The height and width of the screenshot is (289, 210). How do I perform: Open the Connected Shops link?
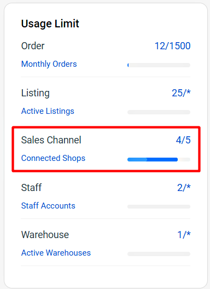pyautogui.click(x=53, y=158)
